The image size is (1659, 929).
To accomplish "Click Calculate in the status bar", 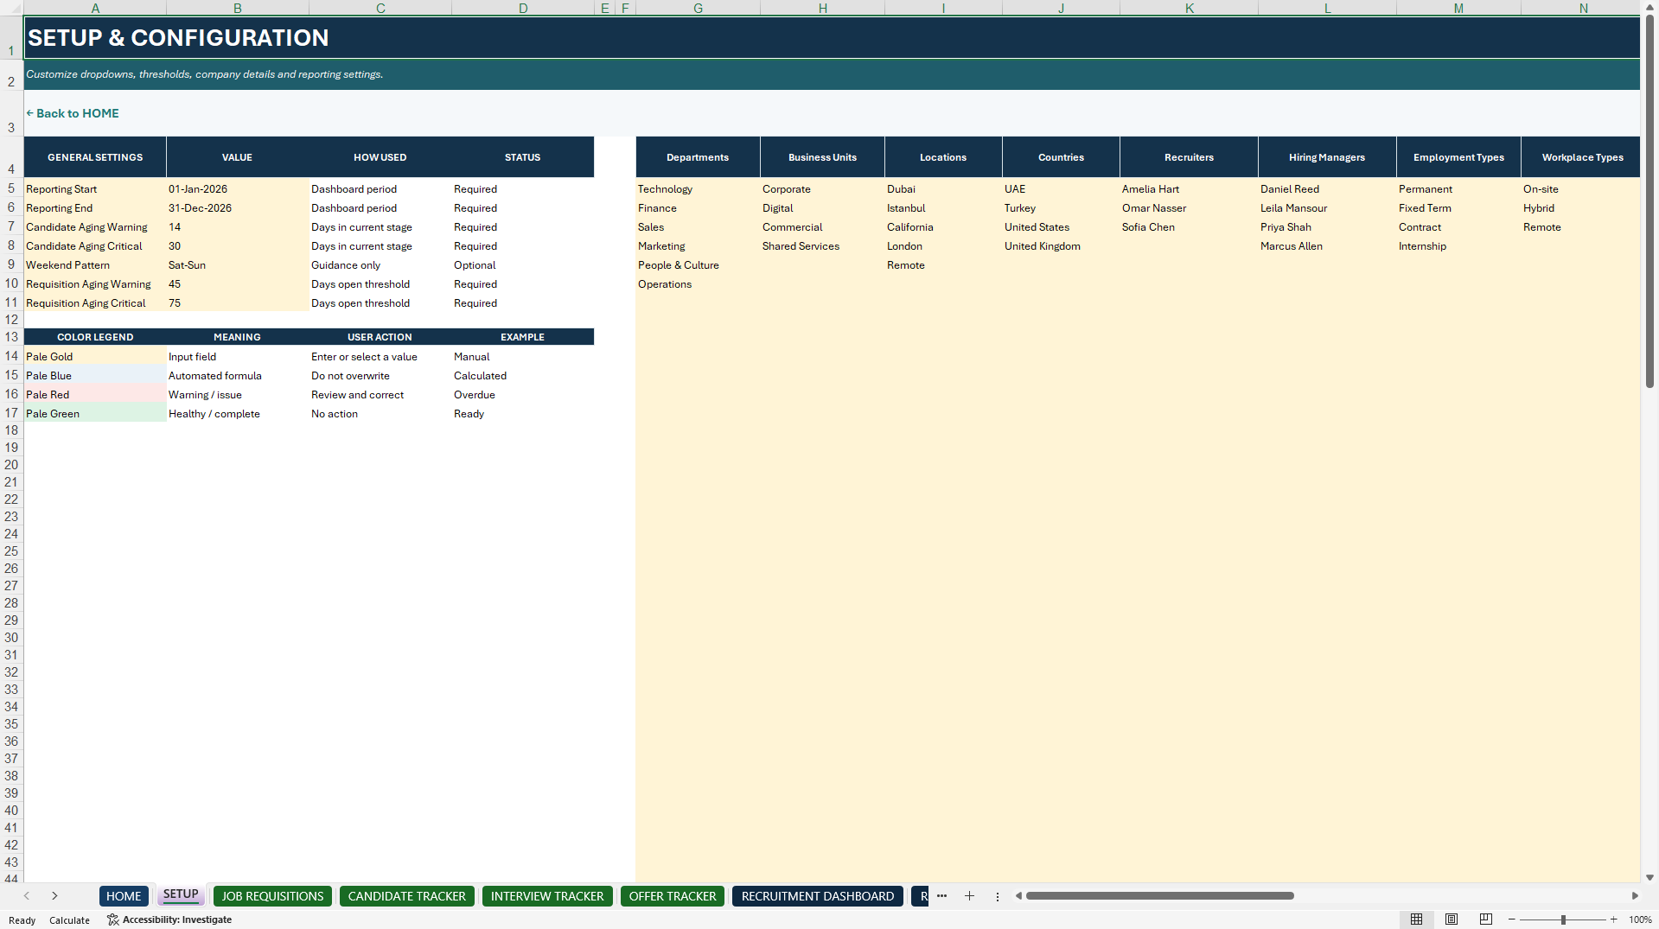I will (x=69, y=920).
